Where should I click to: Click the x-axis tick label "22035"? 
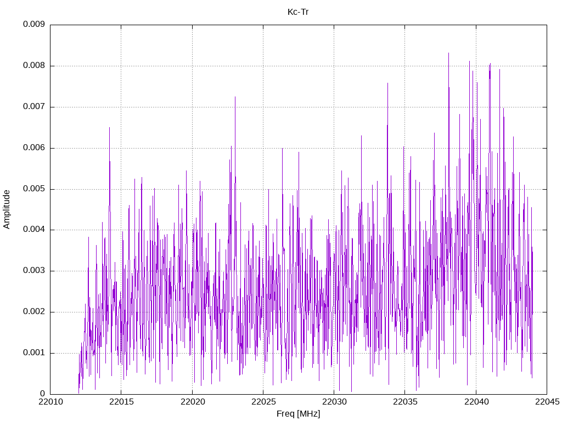[x=405, y=402]
